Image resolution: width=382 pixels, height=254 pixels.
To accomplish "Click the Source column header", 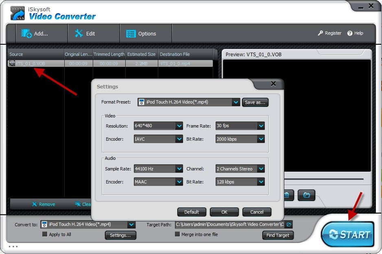I will [36, 54].
